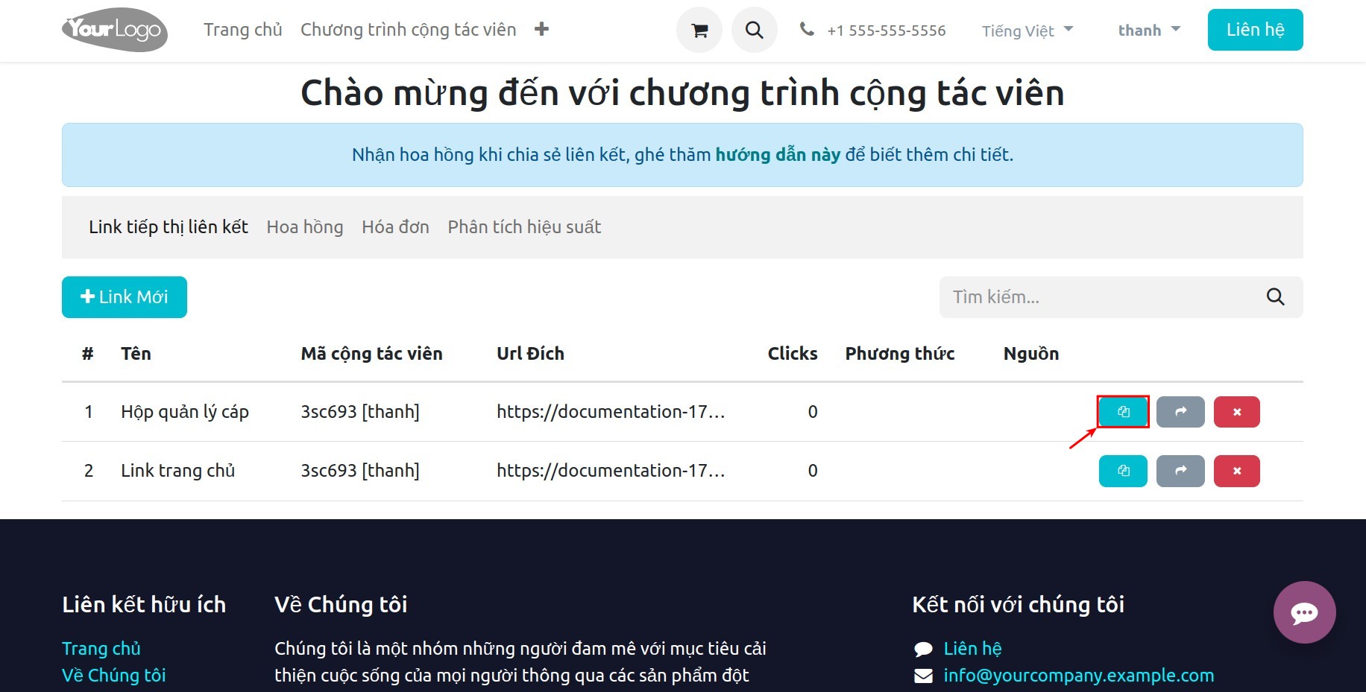This screenshot has width=1366, height=692.
Task: Click the Link Mới button
Action: click(x=124, y=296)
